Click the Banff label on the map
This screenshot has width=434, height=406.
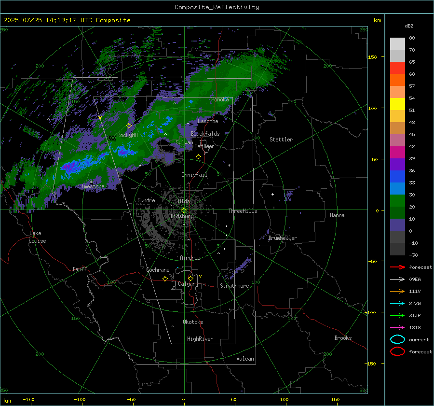coord(80,269)
